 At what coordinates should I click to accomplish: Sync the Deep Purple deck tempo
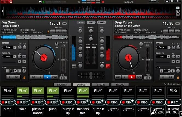point(139,77)
